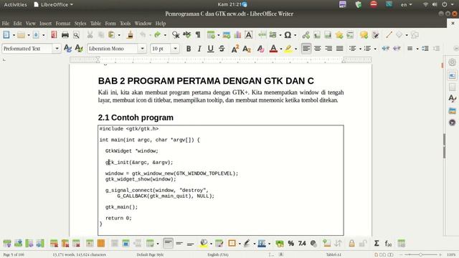Click the zoom slider in status bar
Viewport: 459px width, 258px height.
[x=420, y=255]
